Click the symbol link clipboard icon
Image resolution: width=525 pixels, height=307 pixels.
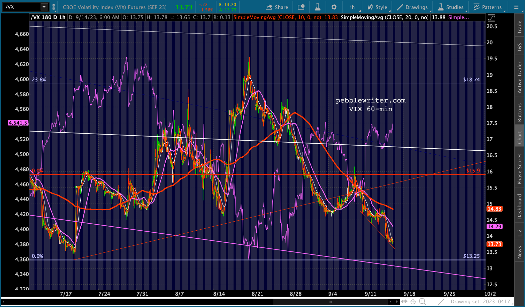[x=54, y=7]
